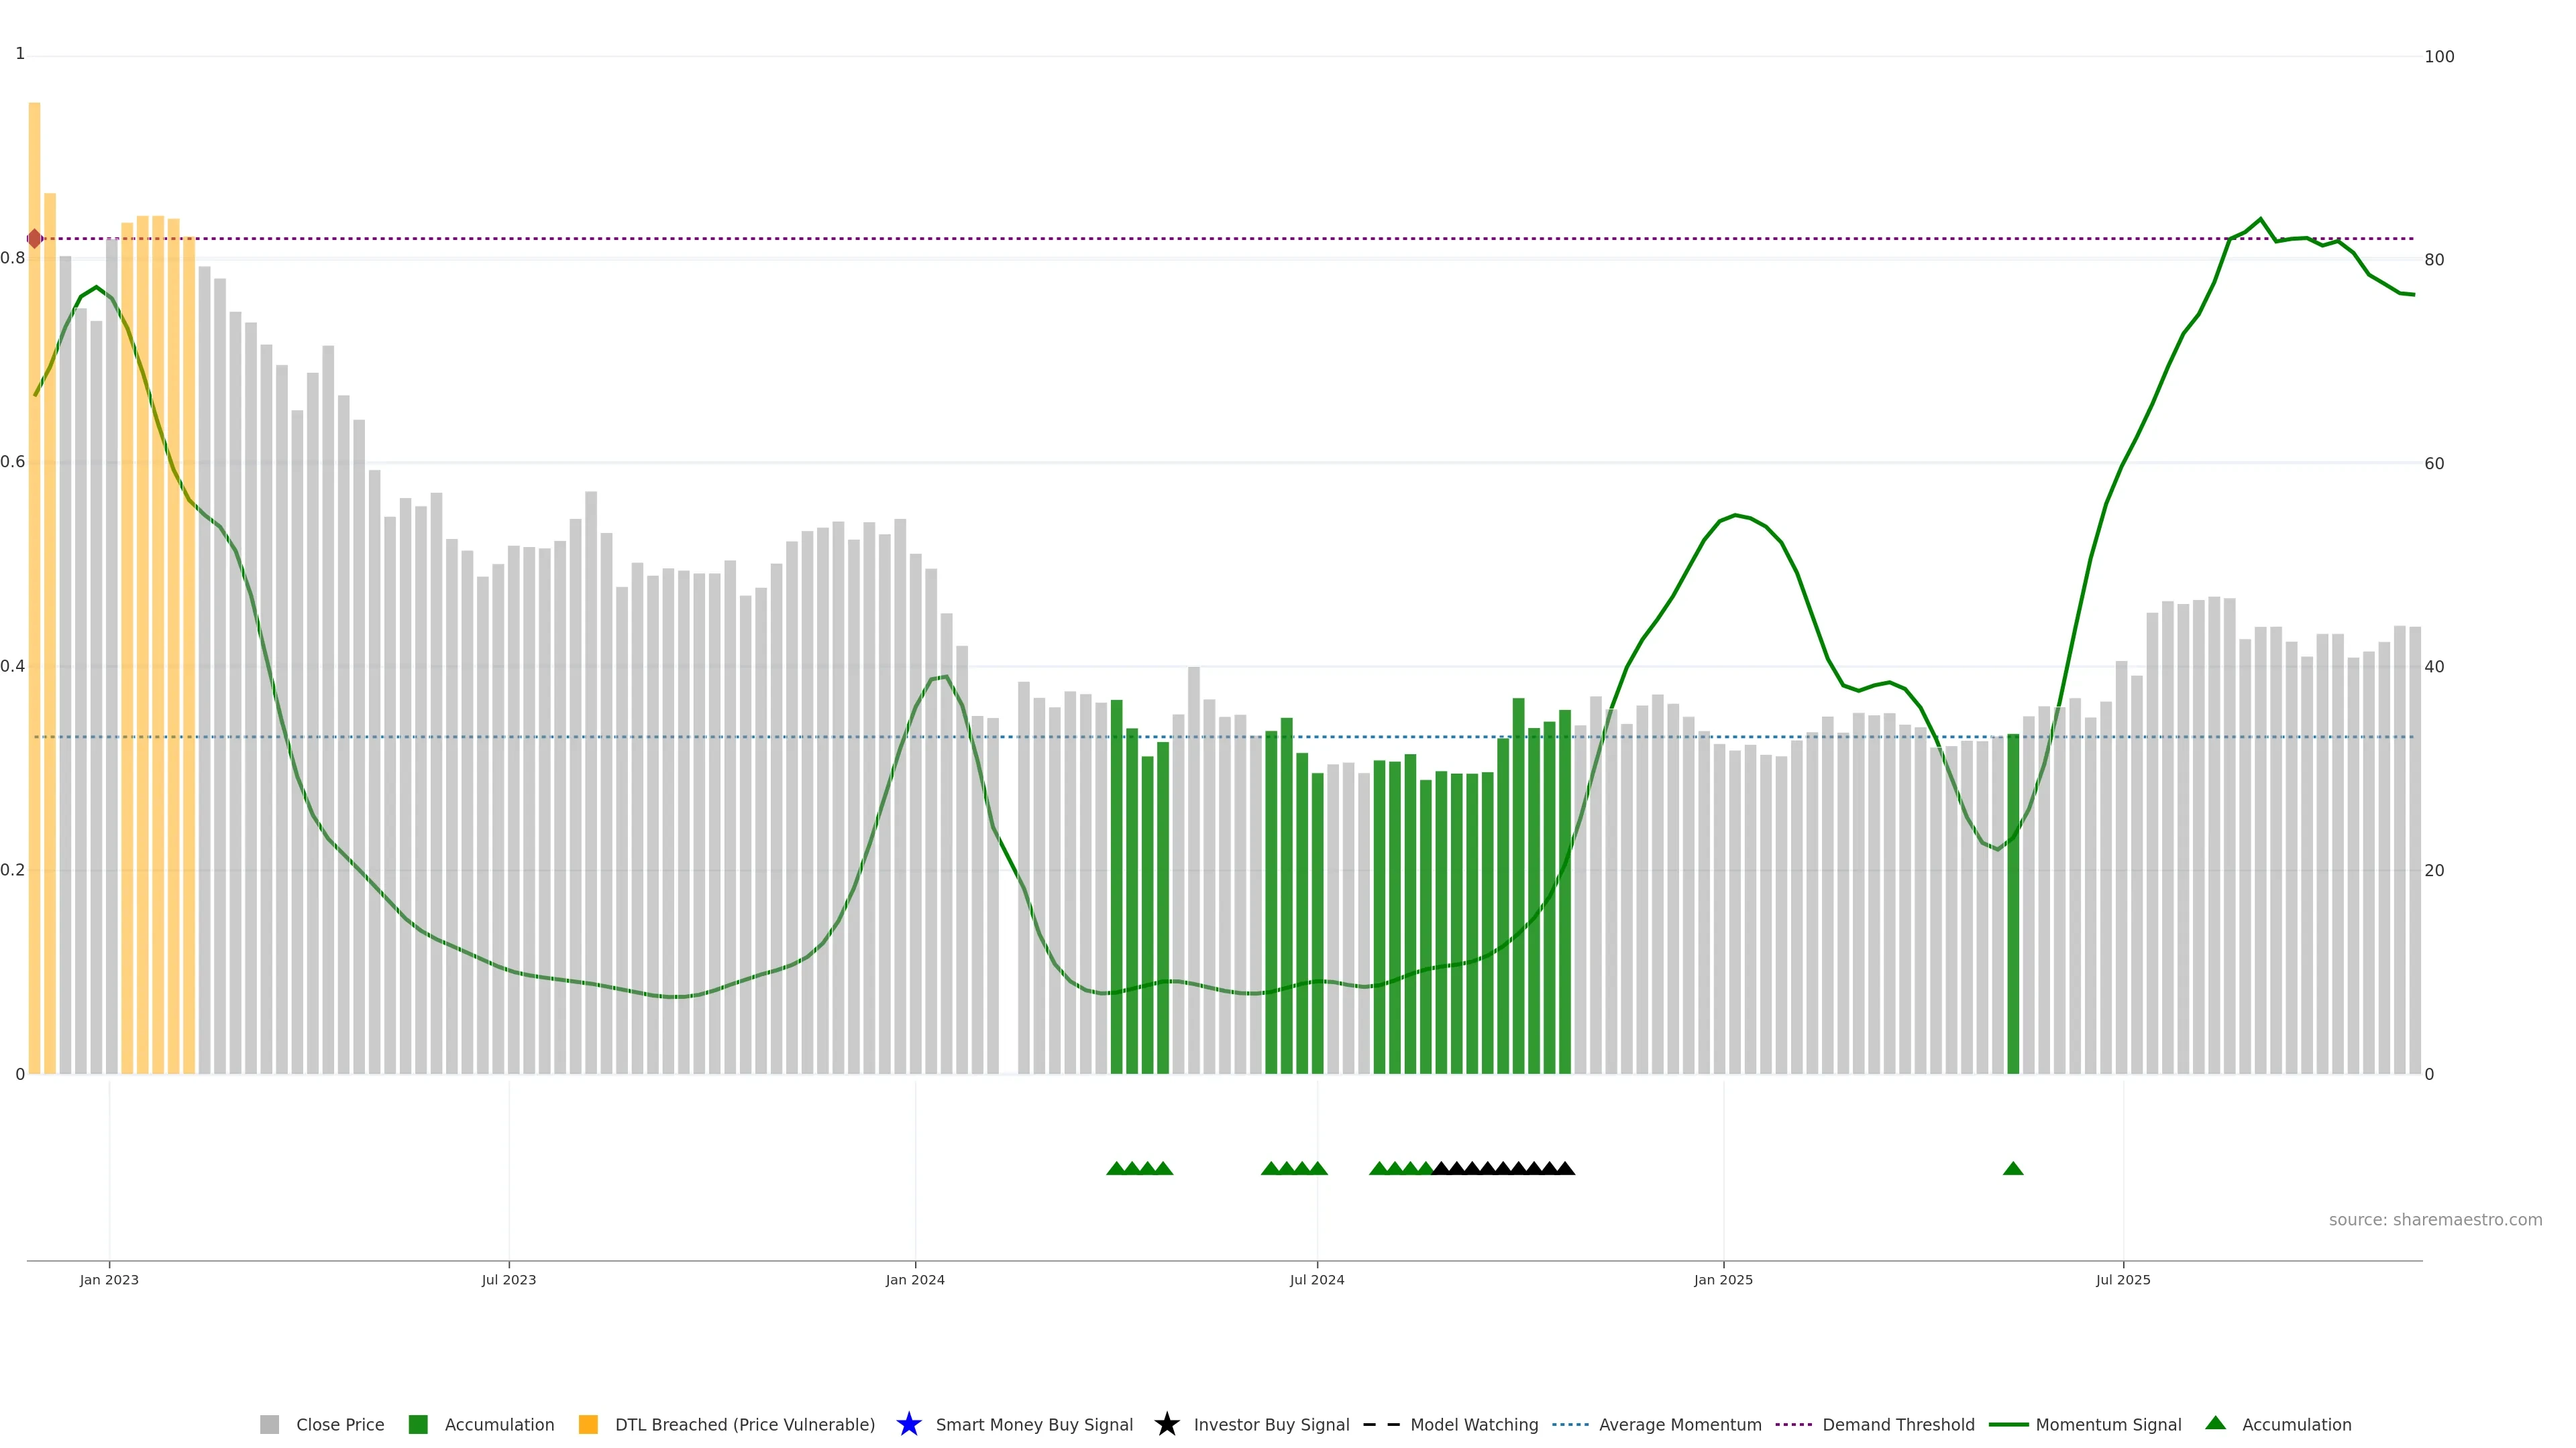Click the red diamond marker at chart start
2576x1448 pixels.
35,239
